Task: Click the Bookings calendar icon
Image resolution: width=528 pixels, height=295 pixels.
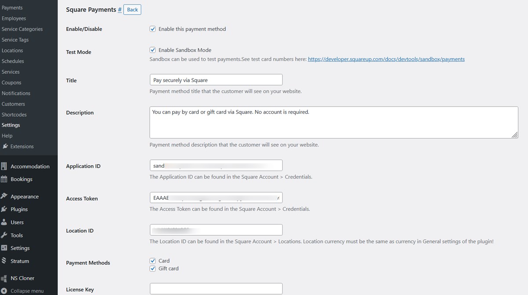Action: click(x=4, y=179)
